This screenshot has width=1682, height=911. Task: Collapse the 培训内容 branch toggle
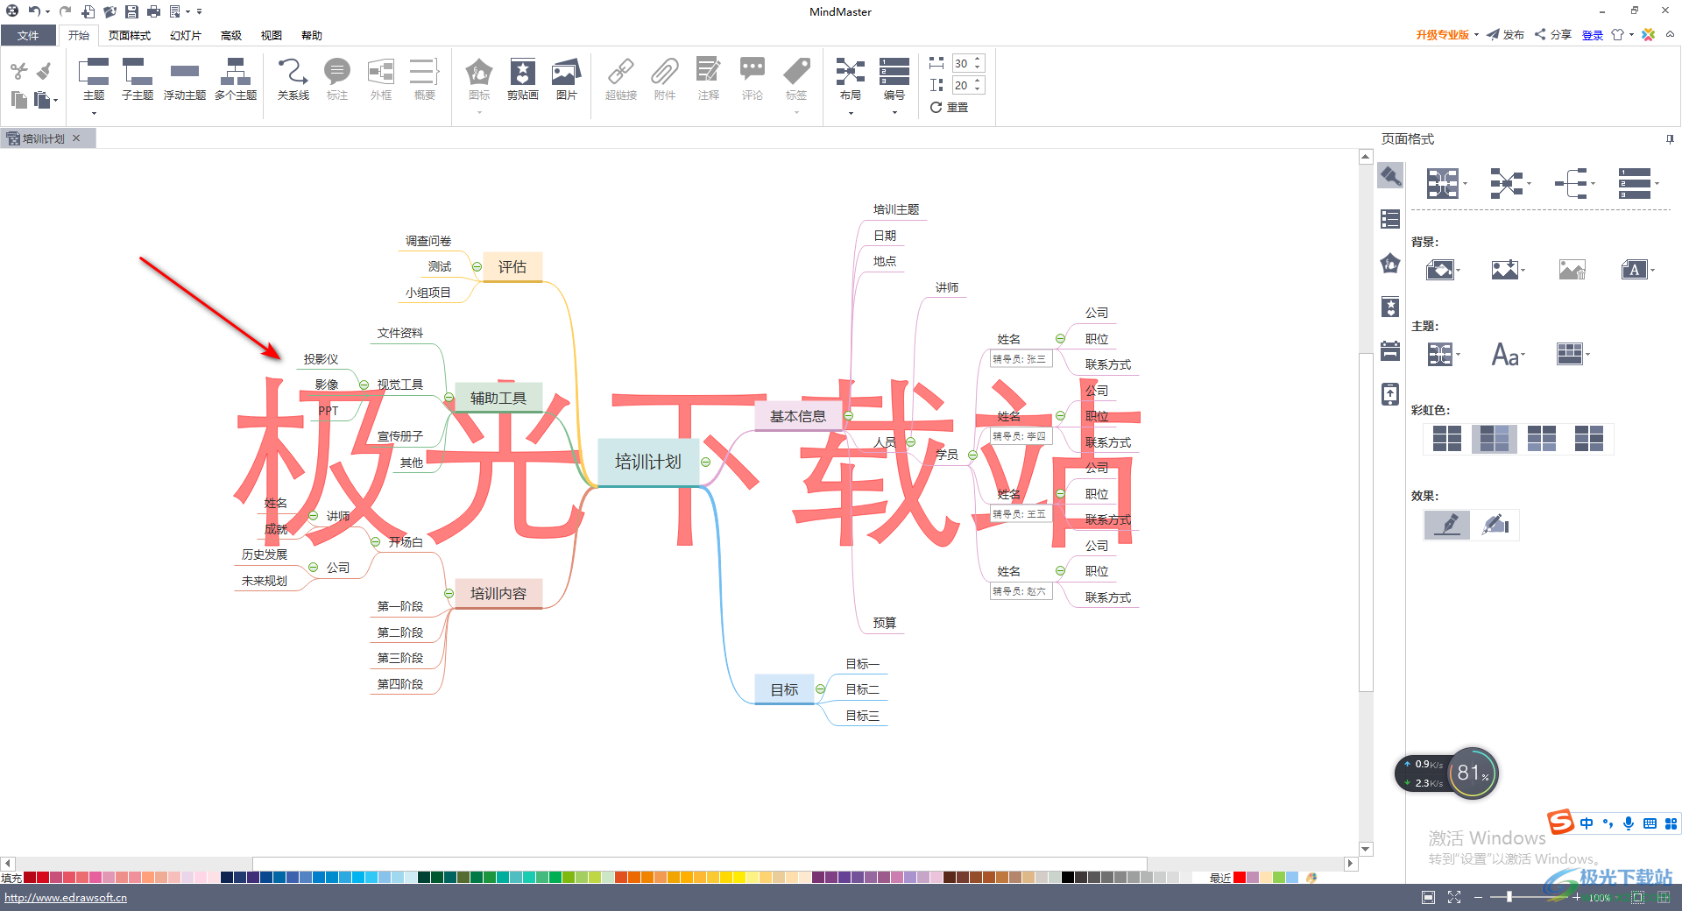[449, 594]
